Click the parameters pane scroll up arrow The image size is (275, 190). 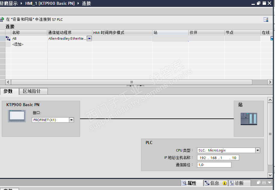click(270, 100)
